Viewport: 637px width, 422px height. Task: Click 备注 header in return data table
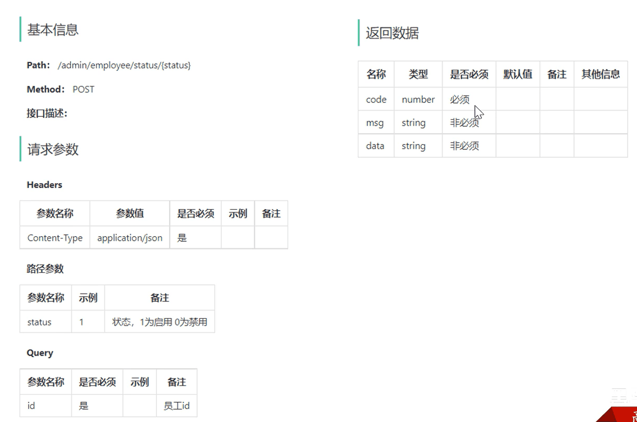click(x=557, y=74)
